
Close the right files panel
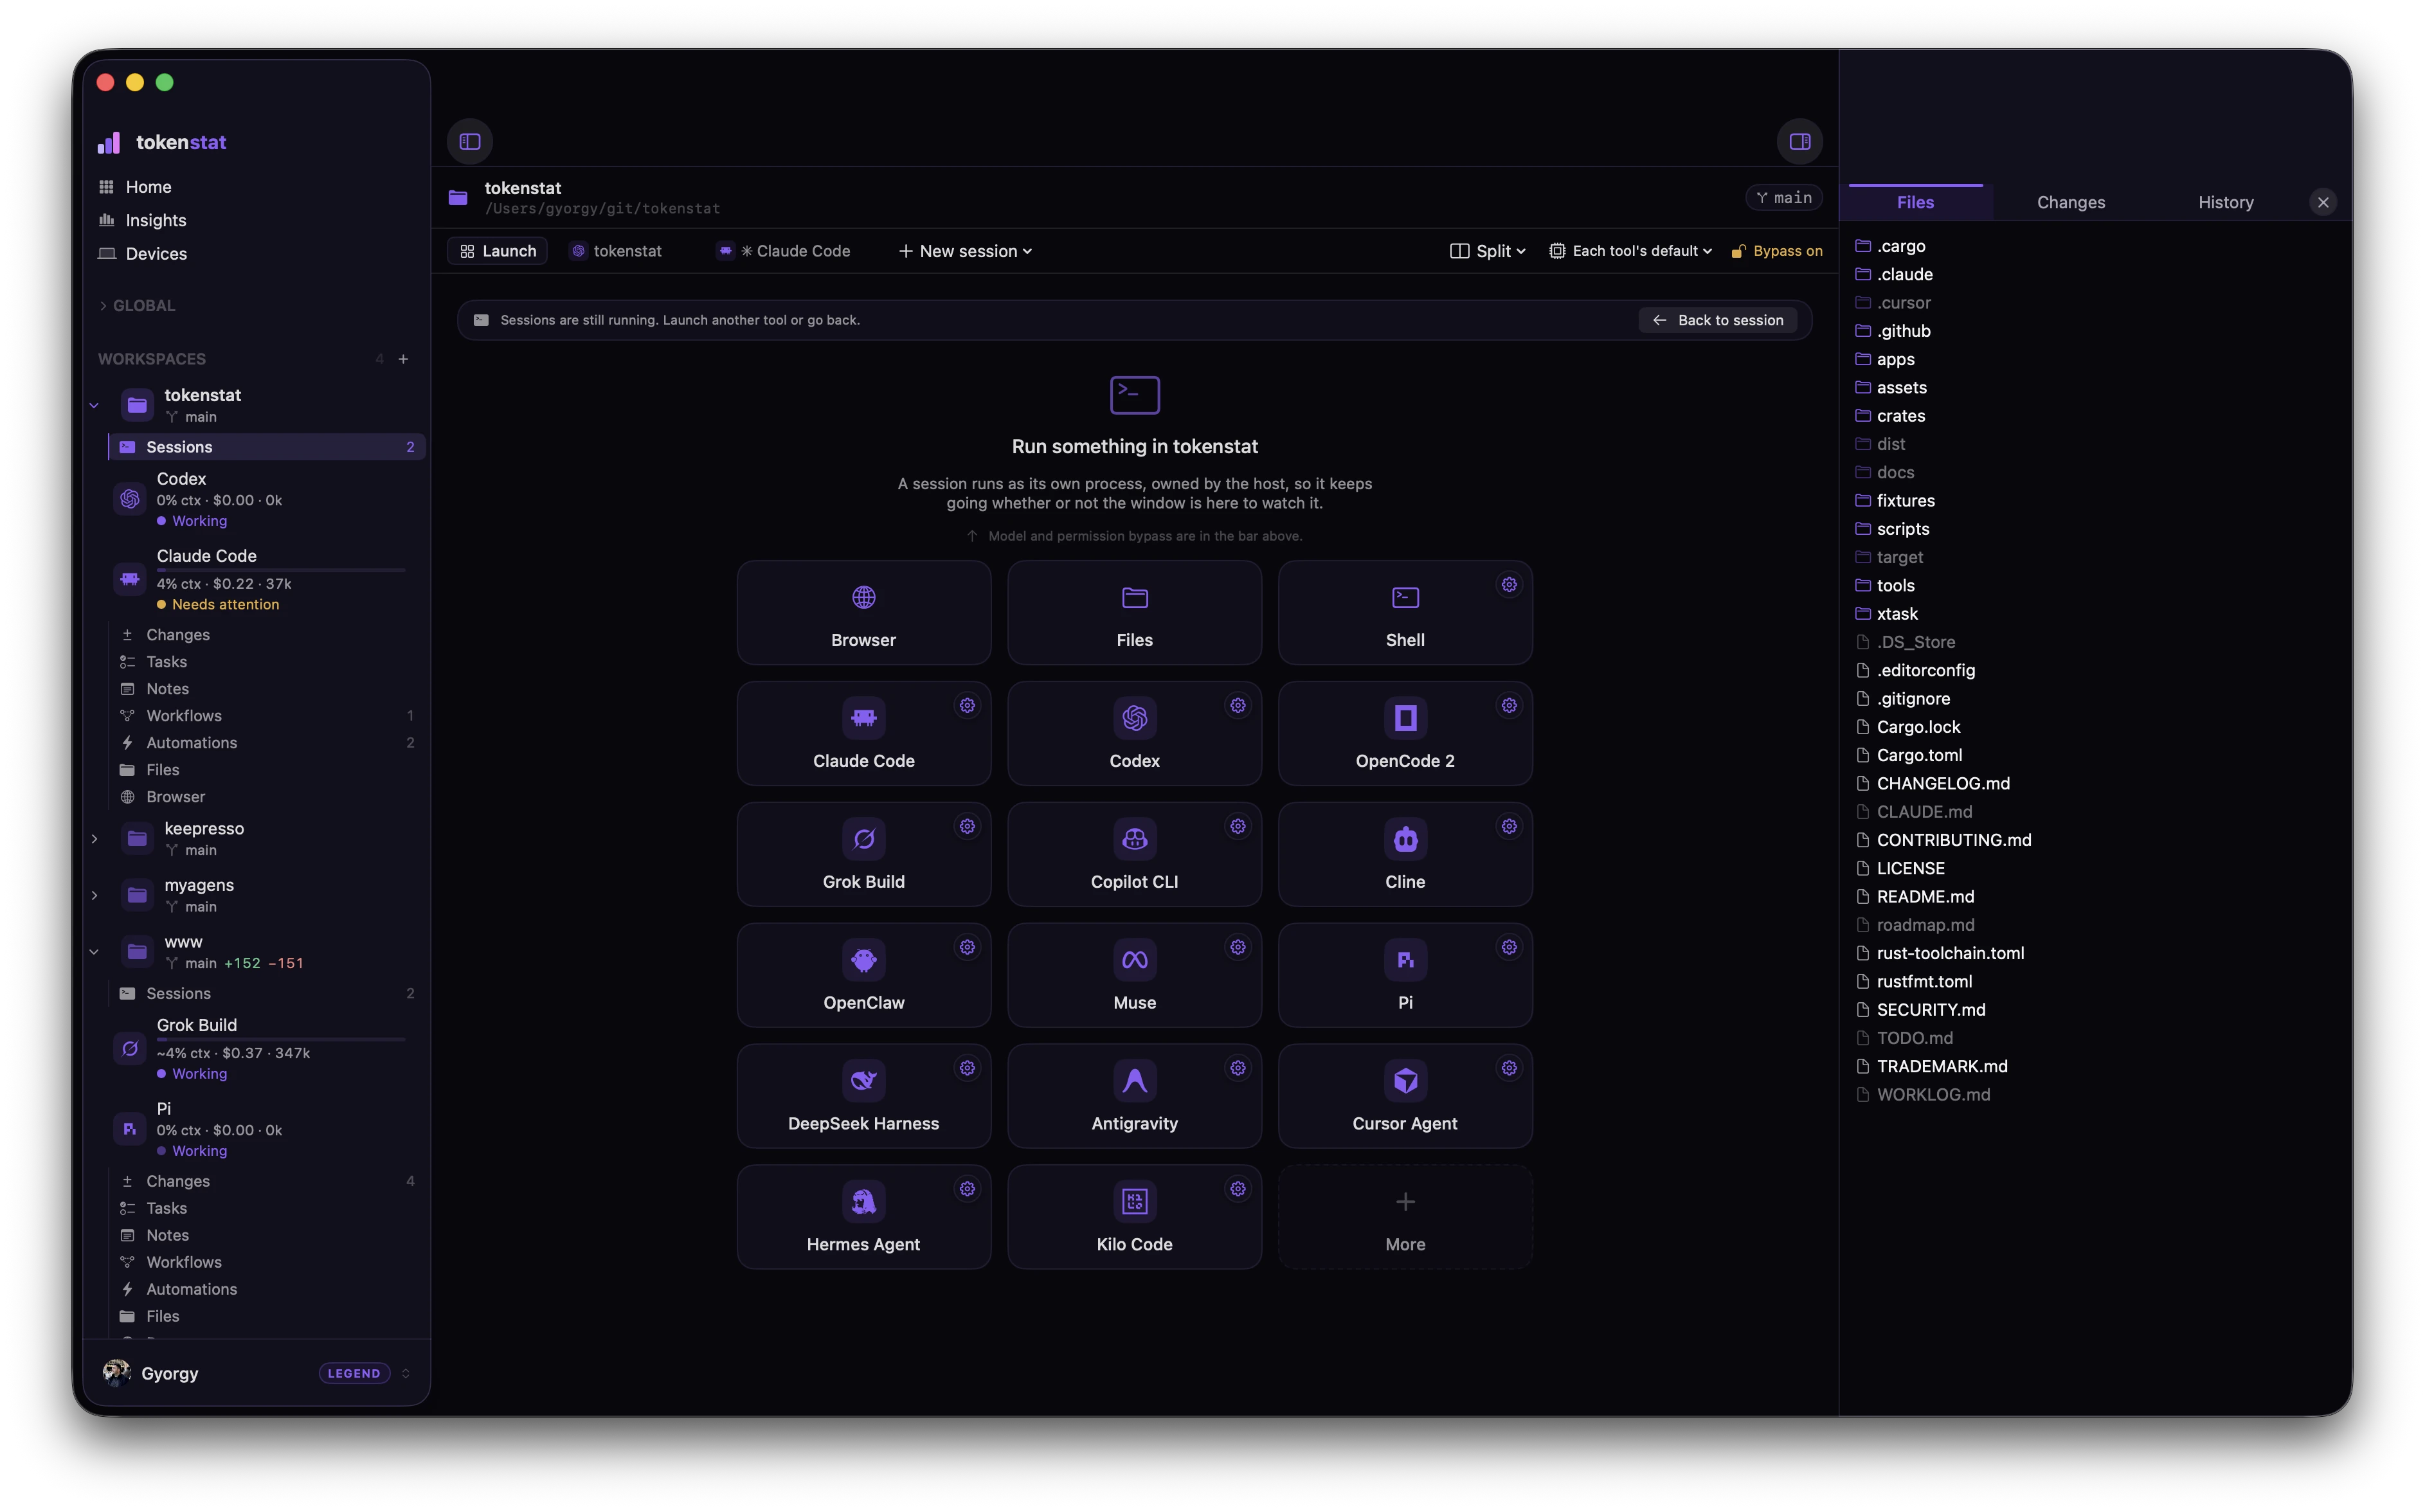click(2322, 202)
